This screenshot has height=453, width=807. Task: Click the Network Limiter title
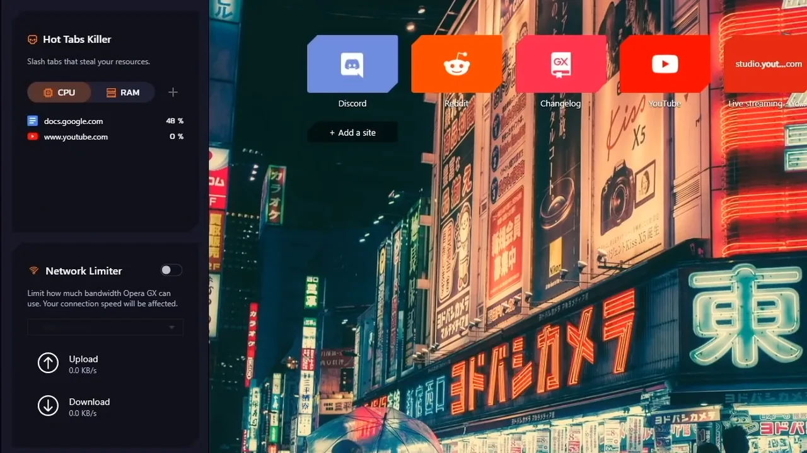point(84,271)
